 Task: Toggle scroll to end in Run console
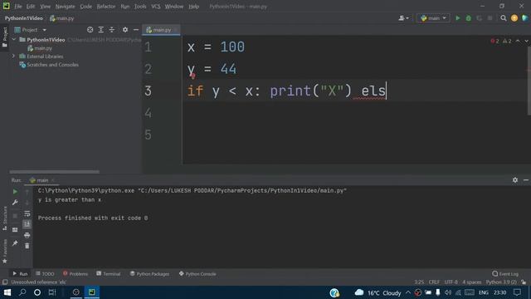[27, 224]
